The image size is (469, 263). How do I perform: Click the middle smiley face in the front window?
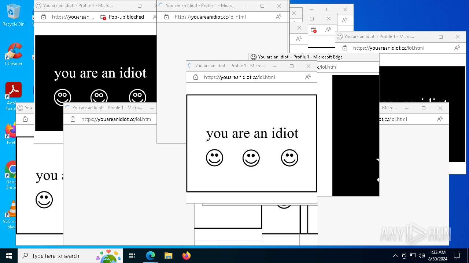pos(251,158)
